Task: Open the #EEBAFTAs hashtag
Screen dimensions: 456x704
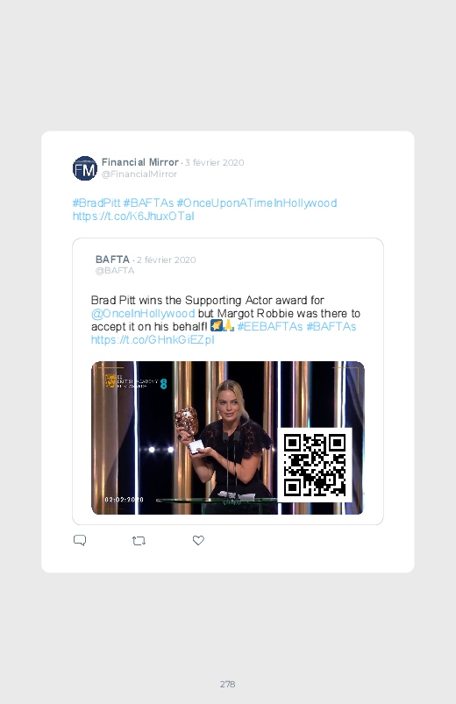Action: [270, 326]
